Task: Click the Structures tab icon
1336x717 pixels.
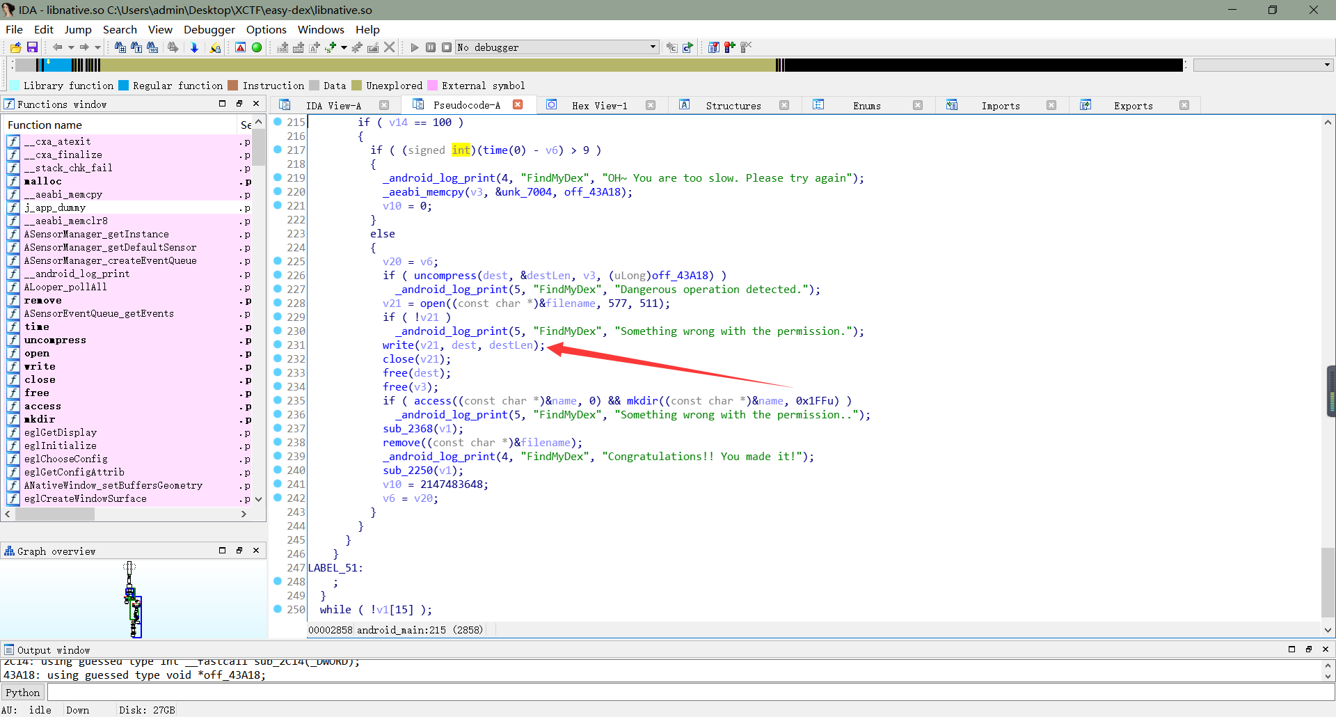Action: click(685, 104)
